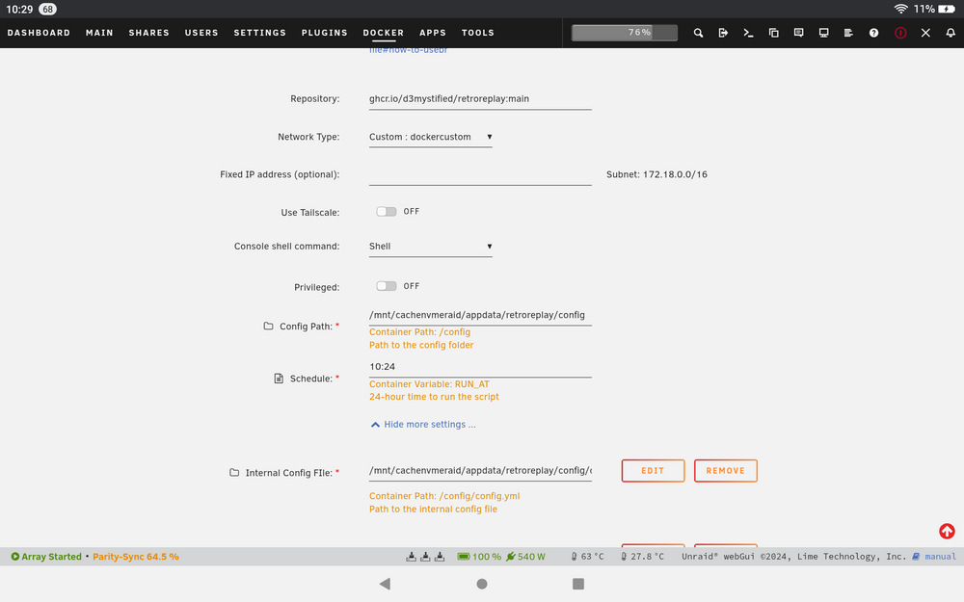The image size is (964, 602).
Task: Click Remove for Internal Config File
Action: coord(726,471)
